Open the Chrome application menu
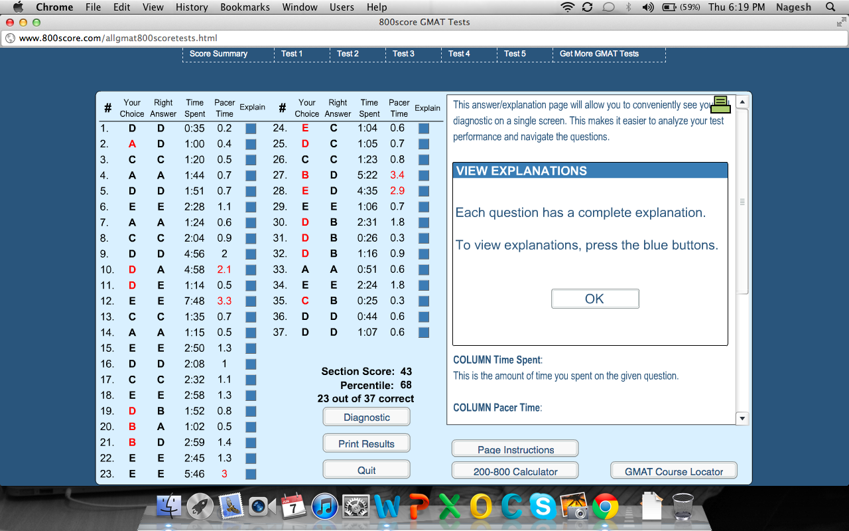849x531 pixels. pyautogui.click(x=54, y=7)
